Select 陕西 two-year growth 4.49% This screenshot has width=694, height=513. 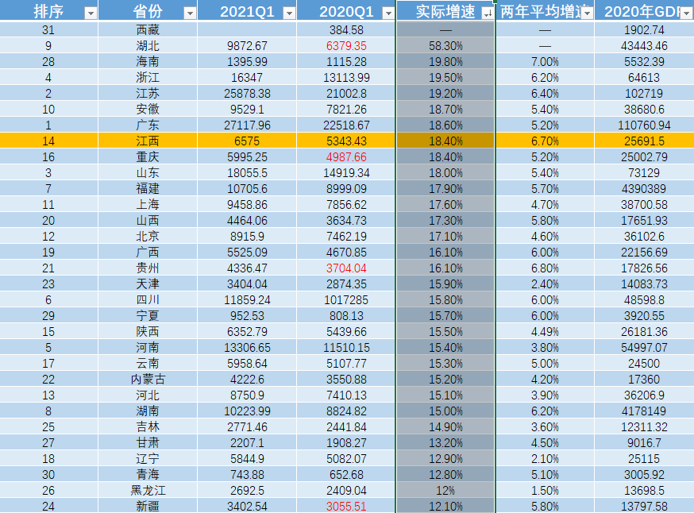[545, 331]
